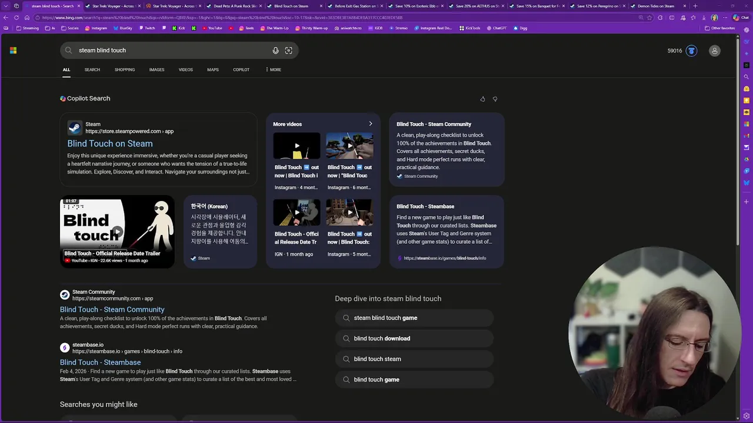Screen dimensions: 753x423
Task: Play the Instagram video from 4 months ago
Action: pyautogui.click(x=296, y=146)
